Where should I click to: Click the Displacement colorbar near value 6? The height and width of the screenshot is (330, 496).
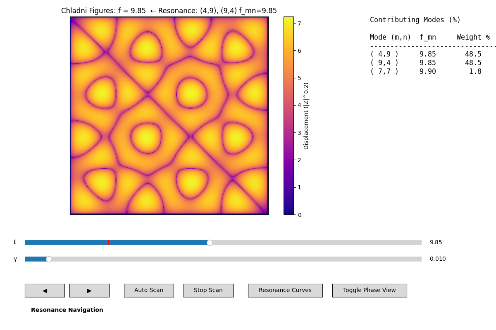click(x=289, y=50)
